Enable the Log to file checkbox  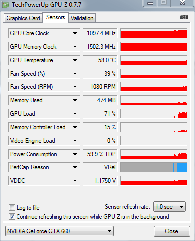pos(12,207)
